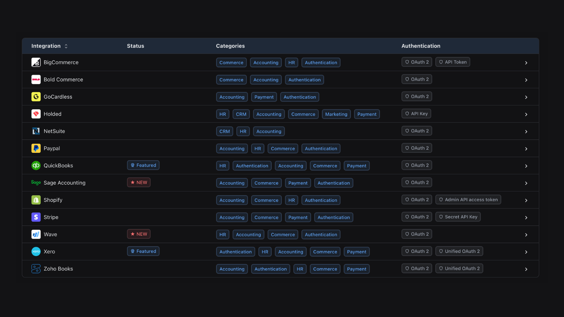
Task: Click the Wave app icon
Action: coord(36,234)
